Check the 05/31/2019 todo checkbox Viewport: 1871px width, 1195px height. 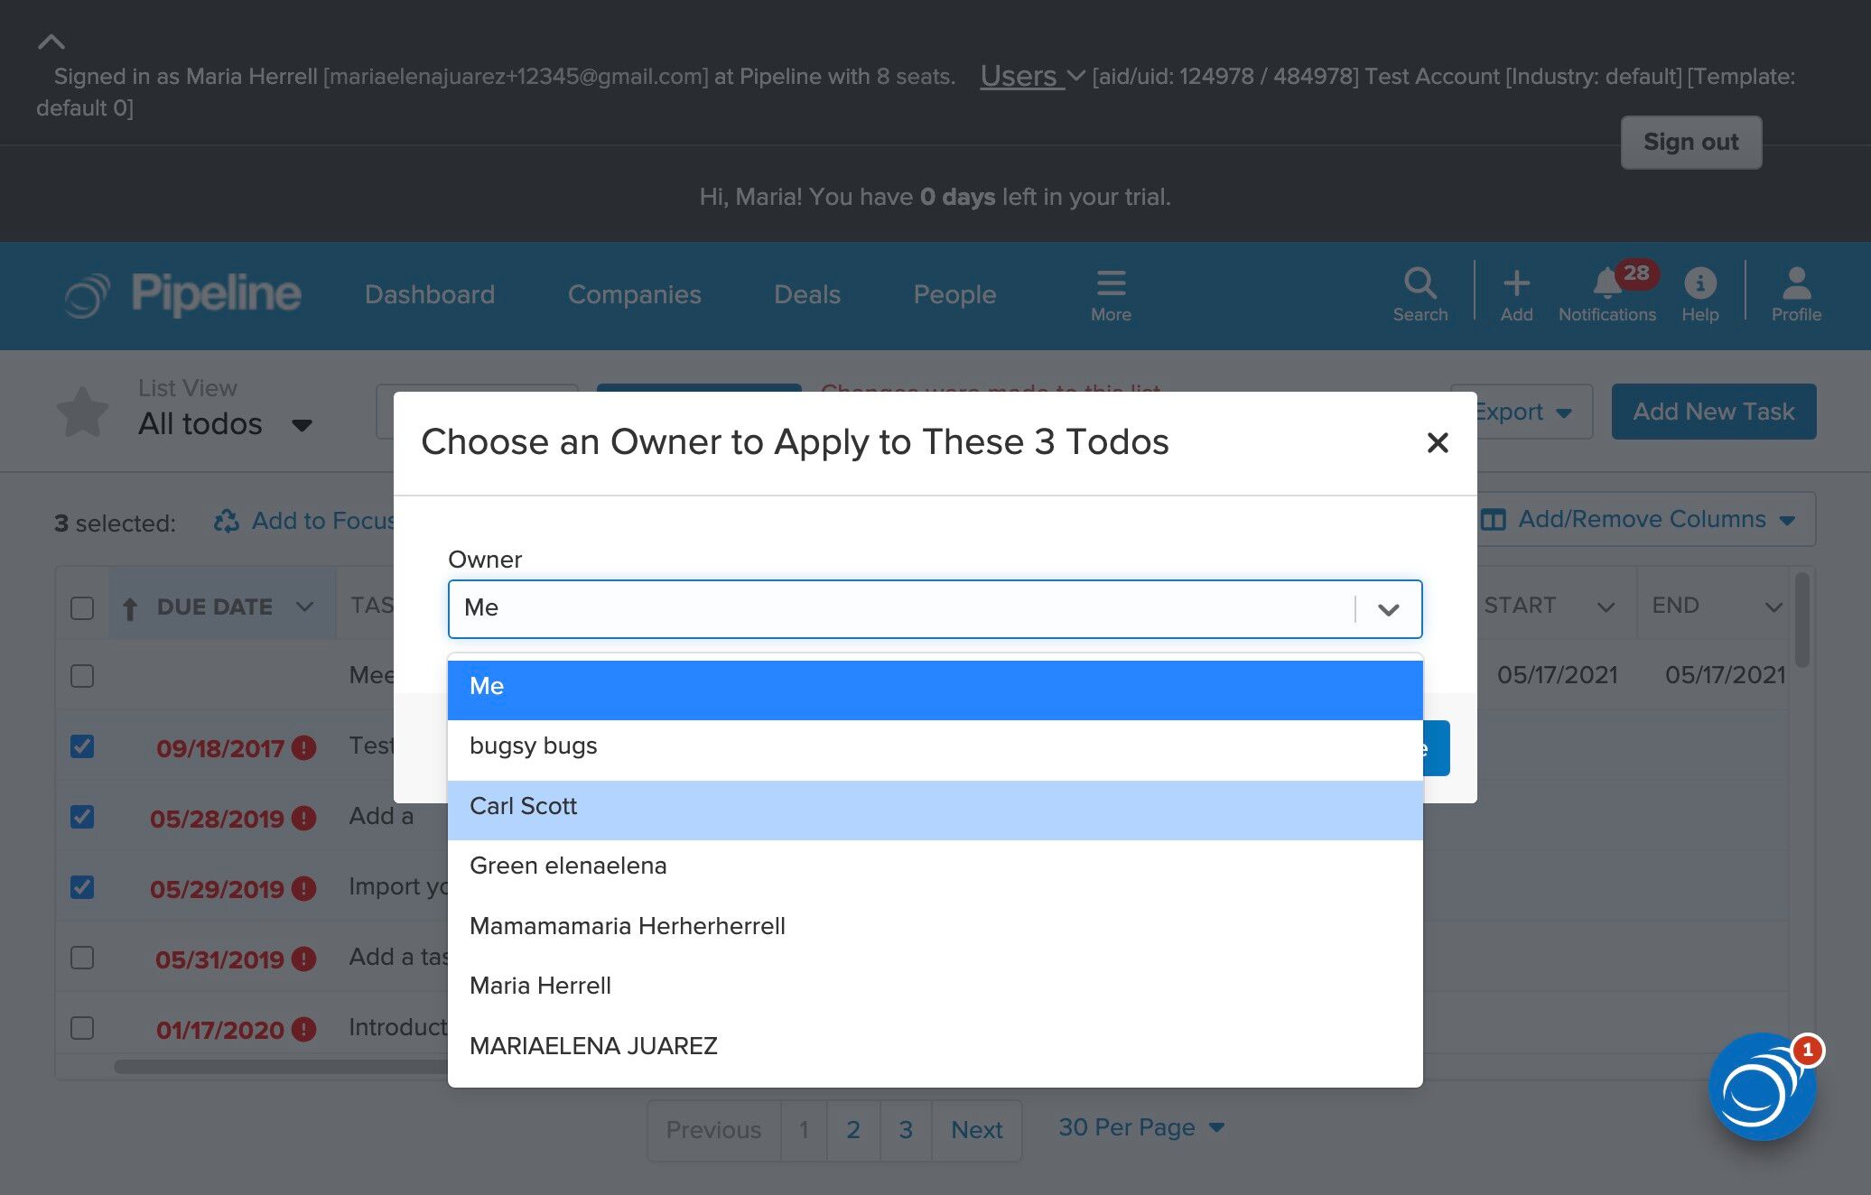point(82,958)
